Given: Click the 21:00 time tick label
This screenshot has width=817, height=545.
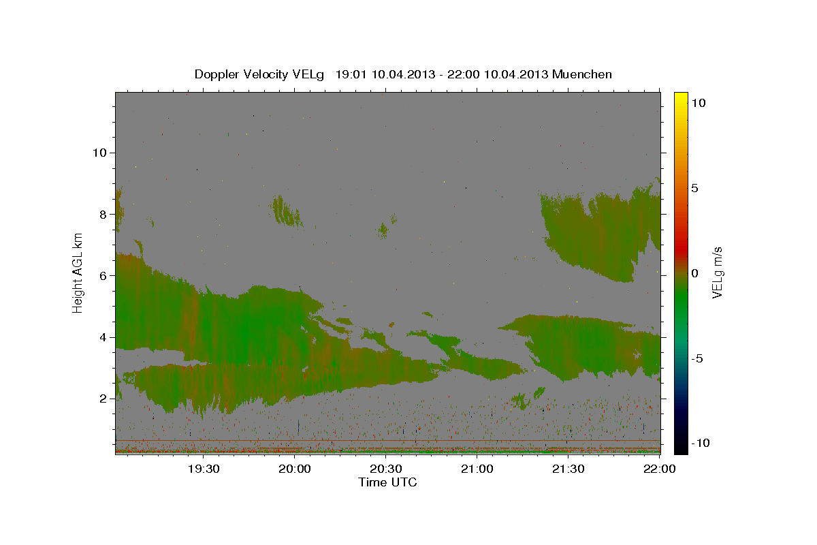Looking at the screenshot, I should (x=477, y=469).
